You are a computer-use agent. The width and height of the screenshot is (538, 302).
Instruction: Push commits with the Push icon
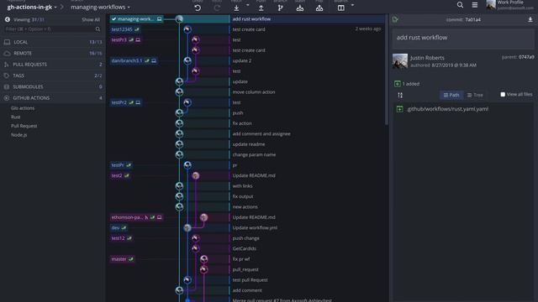(x=261, y=8)
